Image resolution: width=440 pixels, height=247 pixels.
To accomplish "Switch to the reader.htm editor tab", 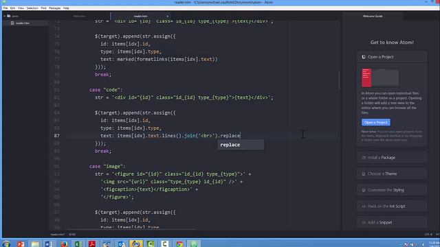I will tap(140, 16).
